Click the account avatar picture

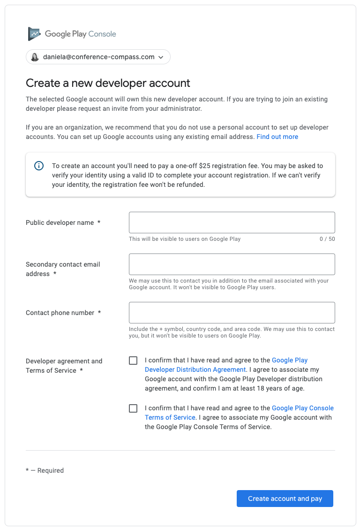[35, 57]
